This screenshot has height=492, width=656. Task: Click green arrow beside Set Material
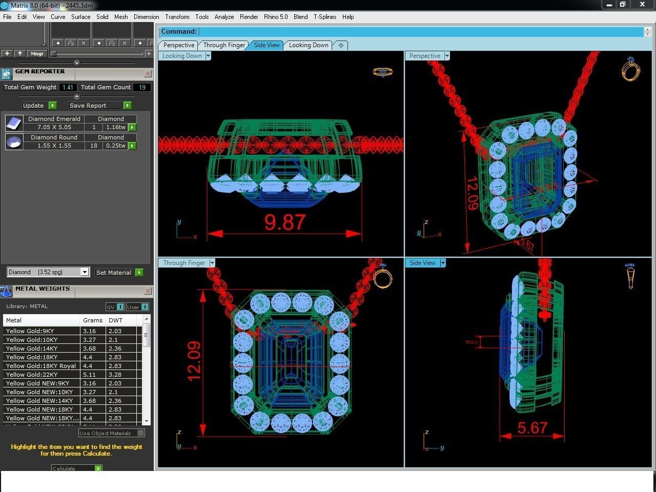click(x=139, y=272)
